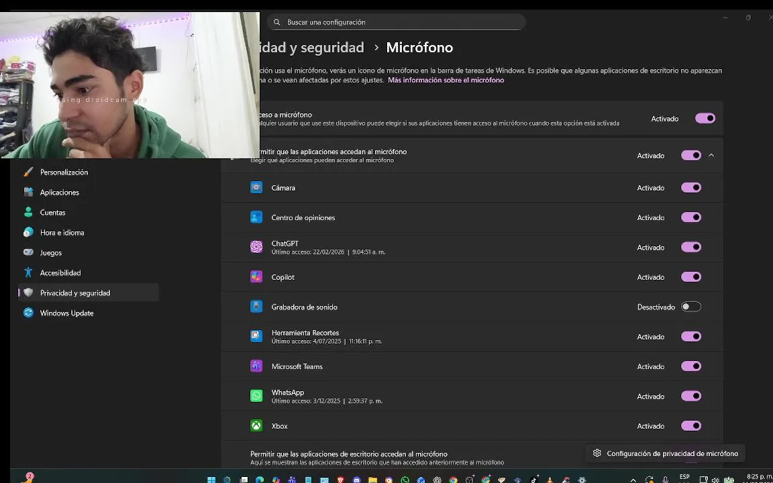Click the volume speaker icon in the tray
This screenshot has width=773, height=483.
(715, 480)
